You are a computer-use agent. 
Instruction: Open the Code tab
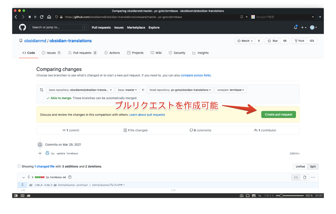click(x=29, y=53)
